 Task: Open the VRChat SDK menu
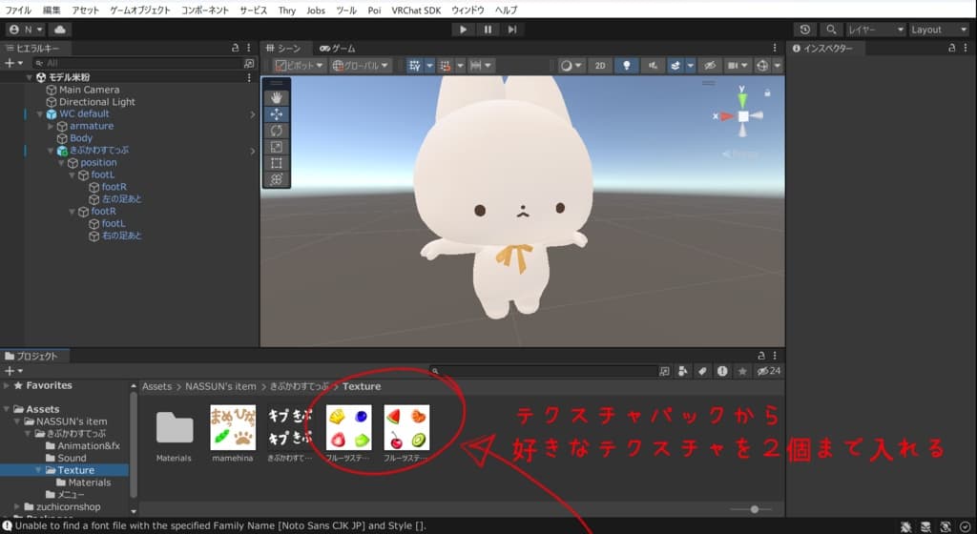pyautogui.click(x=416, y=10)
